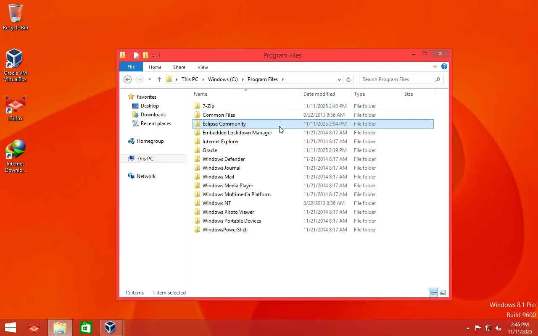Select the Eclipse Community folder icon
This screenshot has width=538, height=336.
(198, 124)
